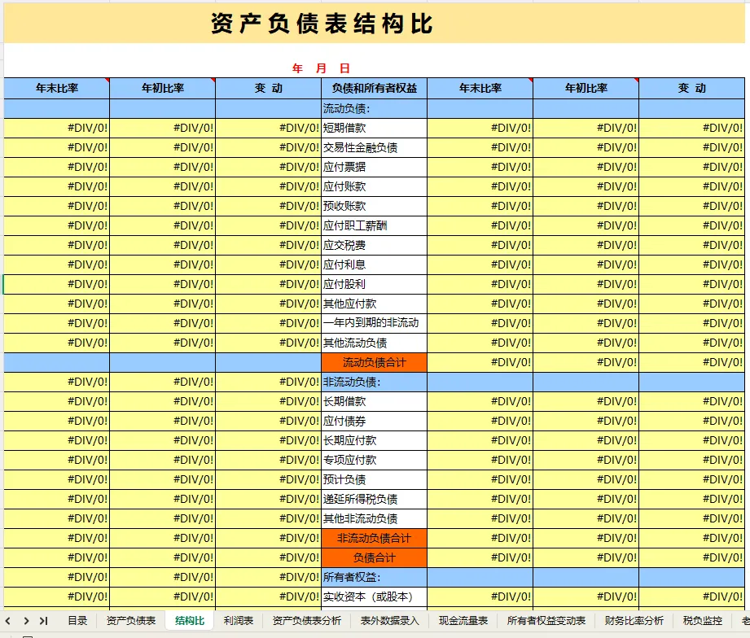Click the 其他非流动负债 cell
Viewport: 750px width, 638px height.
(x=374, y=518)
